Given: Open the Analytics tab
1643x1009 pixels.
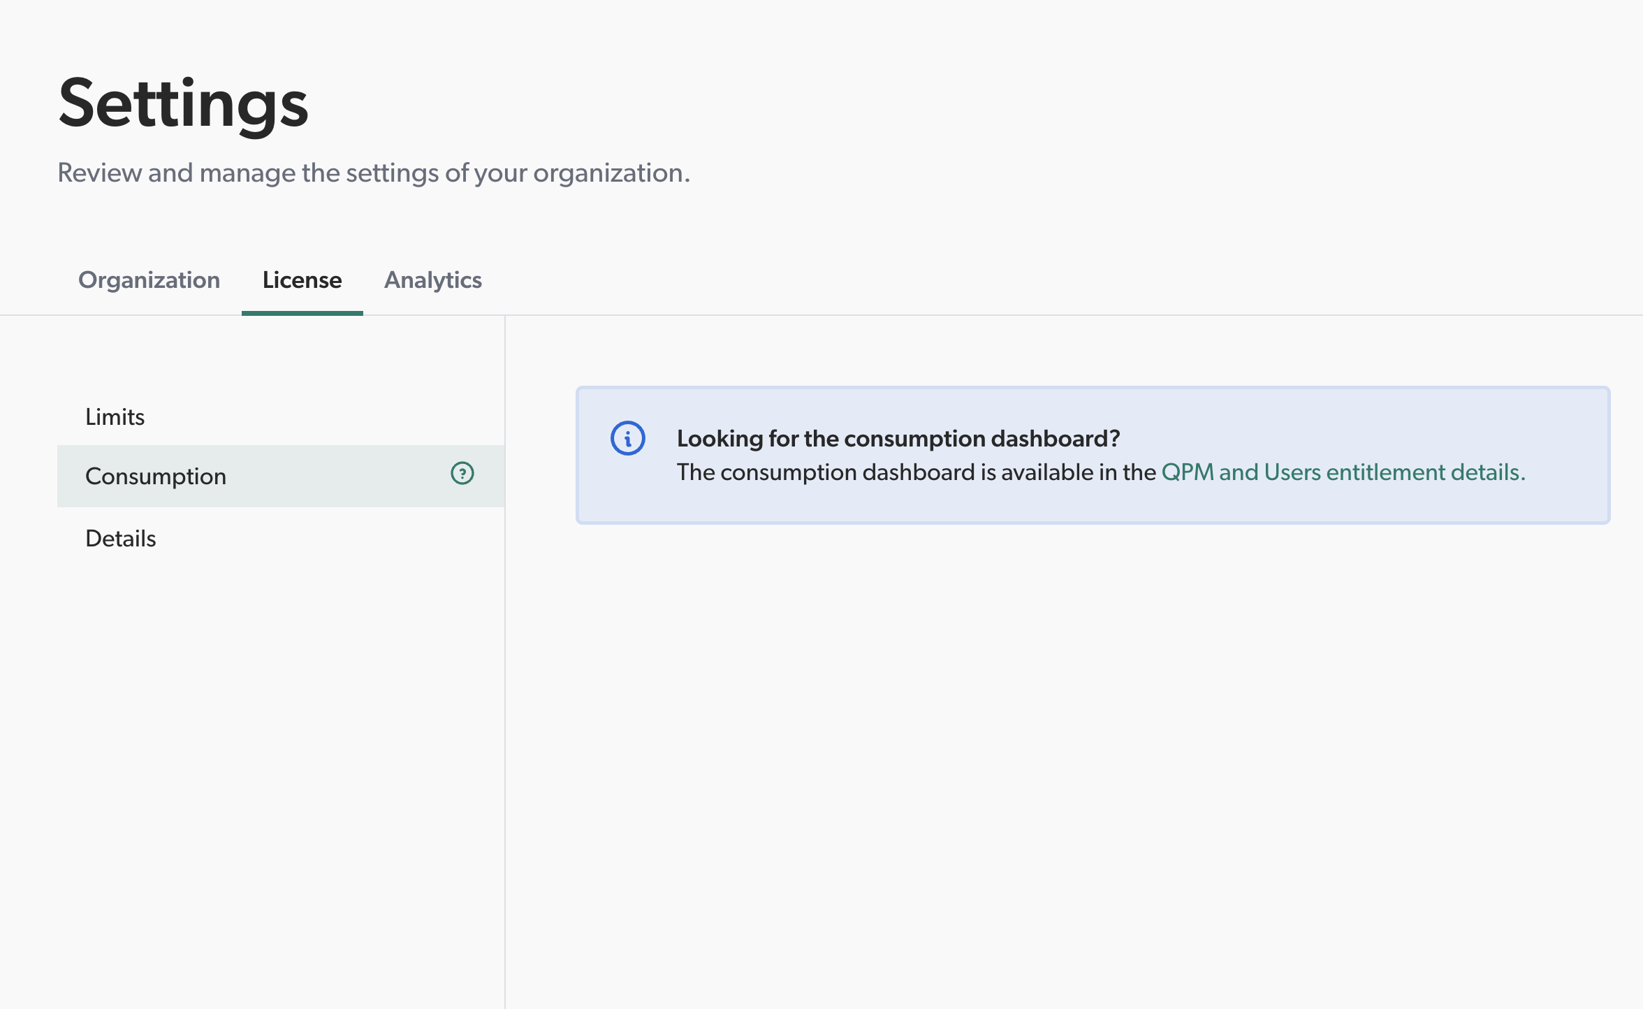Looking at the screenshot, I should tap(433, 280).
